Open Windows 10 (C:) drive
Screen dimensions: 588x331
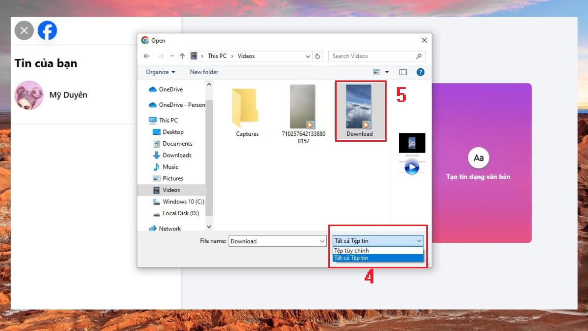pyautogui.click(x=178, y=202)
